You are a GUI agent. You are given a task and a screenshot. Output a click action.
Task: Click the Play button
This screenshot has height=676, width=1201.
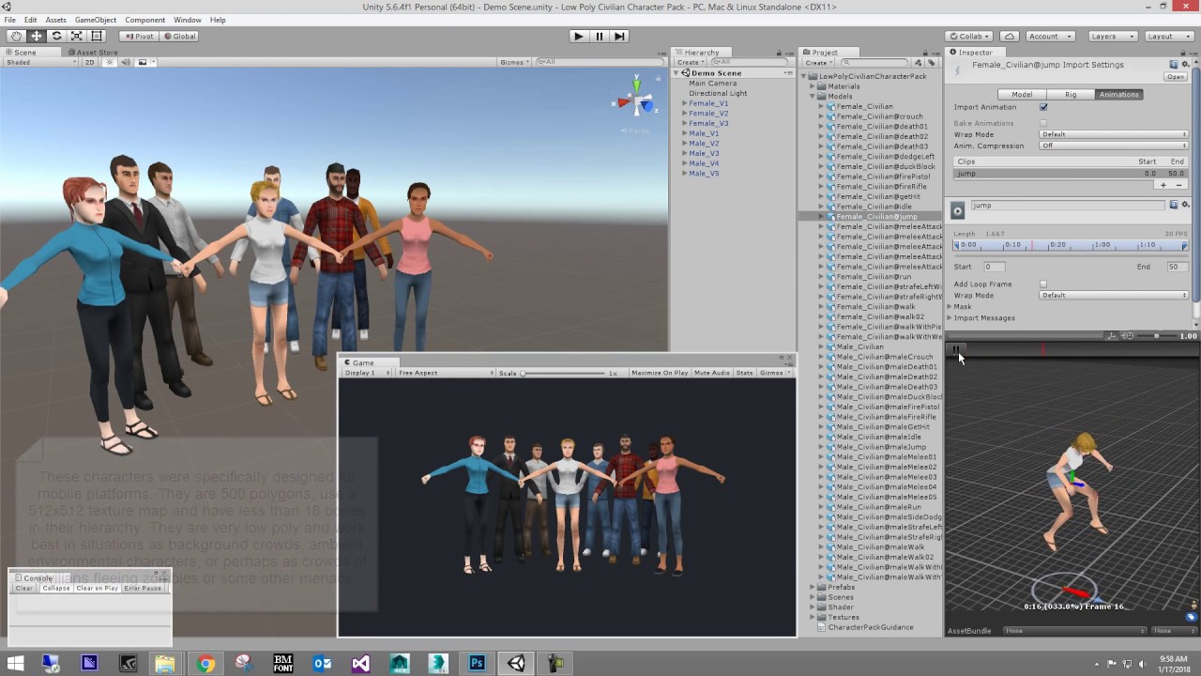(x=578, y=36)
